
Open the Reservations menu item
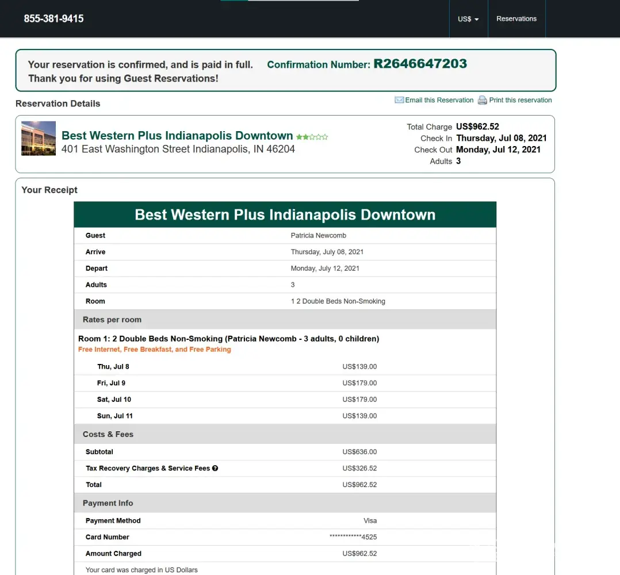point(516,19)
